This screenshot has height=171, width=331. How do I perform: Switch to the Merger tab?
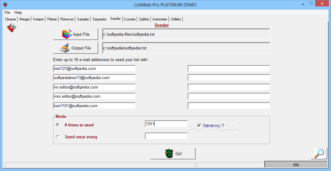coord(25,19)
